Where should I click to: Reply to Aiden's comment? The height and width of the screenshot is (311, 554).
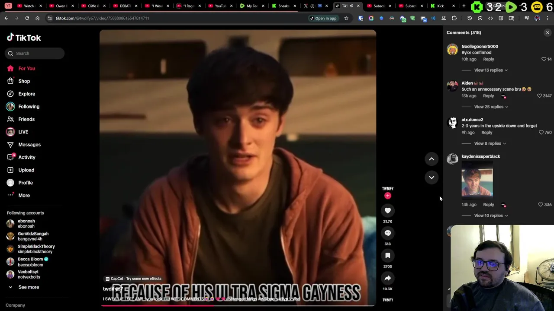(488, 96)
